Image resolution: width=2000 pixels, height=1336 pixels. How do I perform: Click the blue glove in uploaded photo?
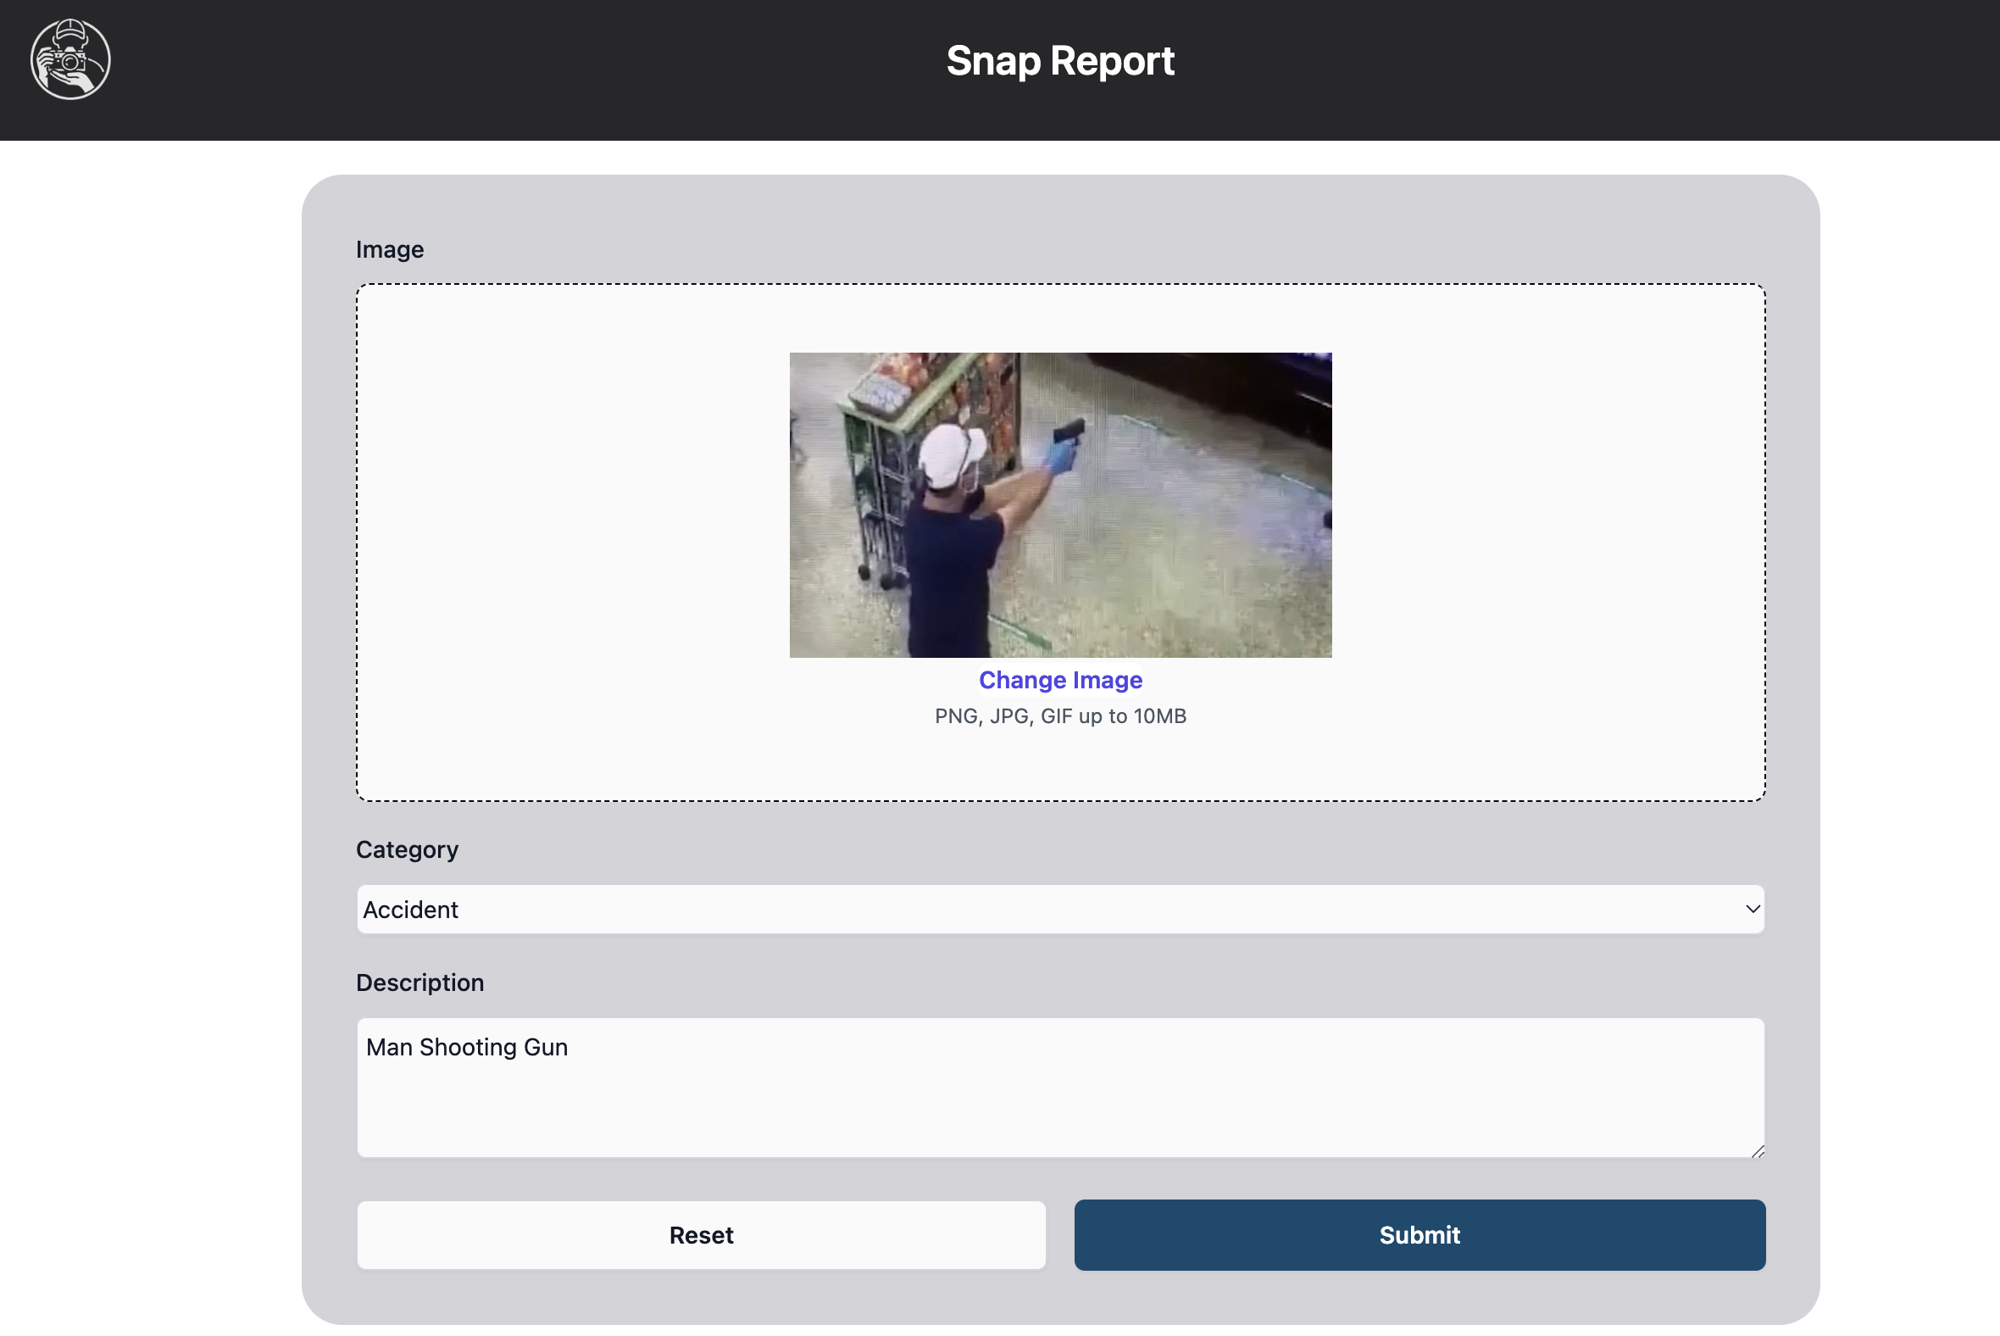(1060, 459)
